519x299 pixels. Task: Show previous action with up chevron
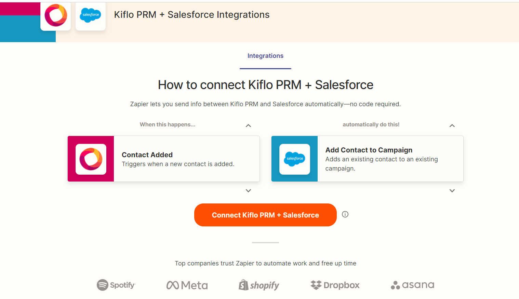point(452,126)
